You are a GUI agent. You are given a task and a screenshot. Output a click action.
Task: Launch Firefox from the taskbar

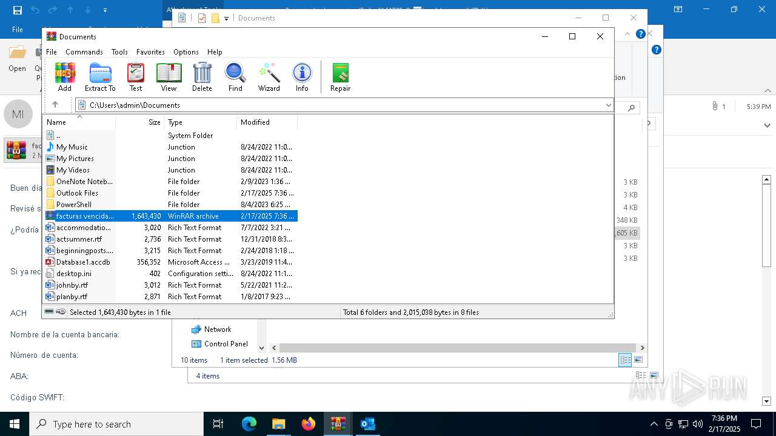tap(309, 424)
